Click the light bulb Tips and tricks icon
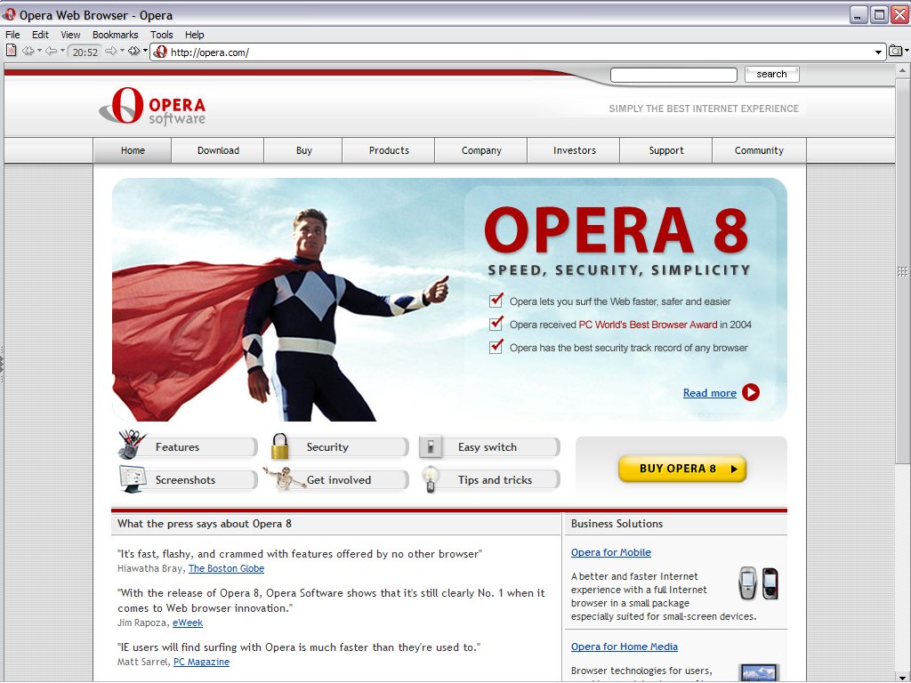 [x=430, y=479]
